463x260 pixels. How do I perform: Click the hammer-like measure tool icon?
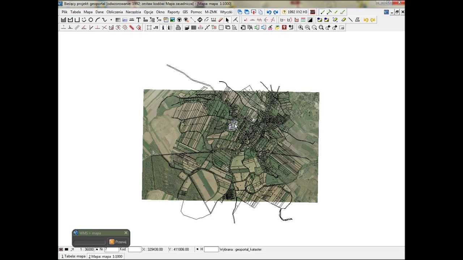329,12
